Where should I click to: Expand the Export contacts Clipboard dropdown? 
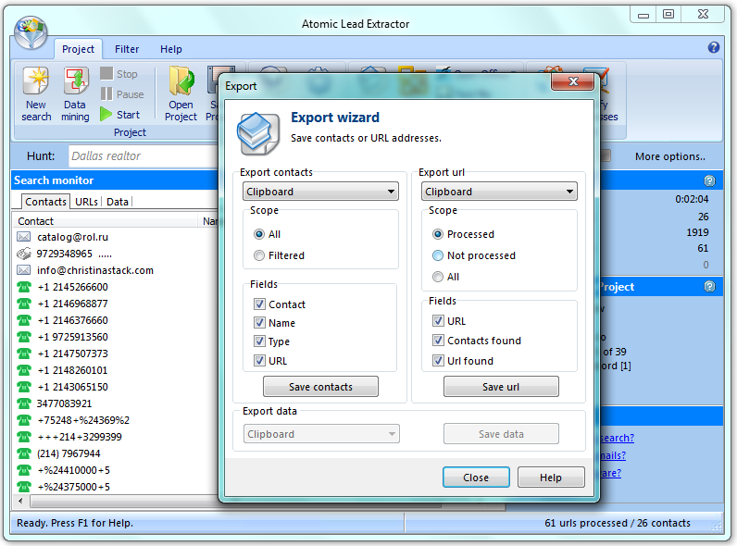click(x=320, y=192)
